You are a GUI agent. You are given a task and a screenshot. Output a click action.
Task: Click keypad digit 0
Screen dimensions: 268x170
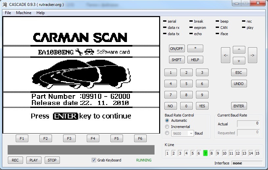pos(186,106)
